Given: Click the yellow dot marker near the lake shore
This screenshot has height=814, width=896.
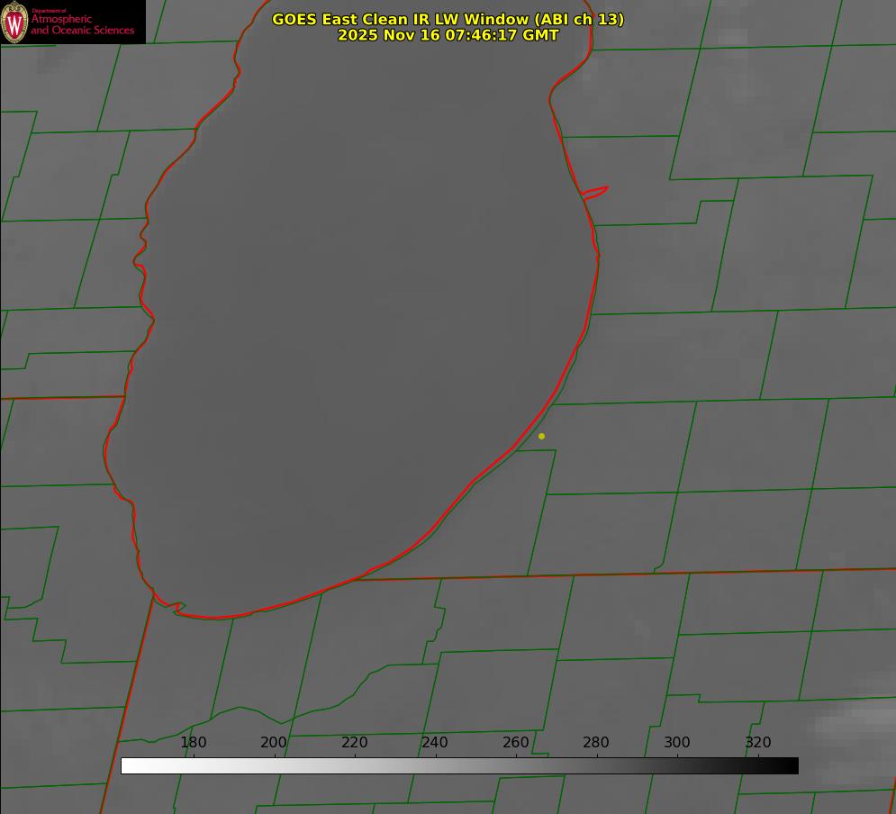Looking at the screenshot, I should pyautogui.click(x=541, y=437).
